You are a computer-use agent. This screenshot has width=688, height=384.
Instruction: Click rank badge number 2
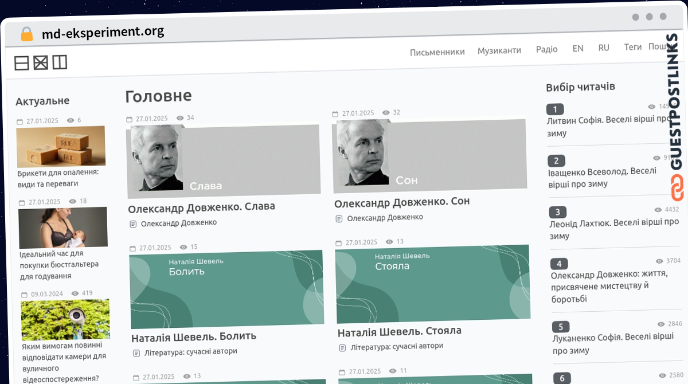pos(556,160)
